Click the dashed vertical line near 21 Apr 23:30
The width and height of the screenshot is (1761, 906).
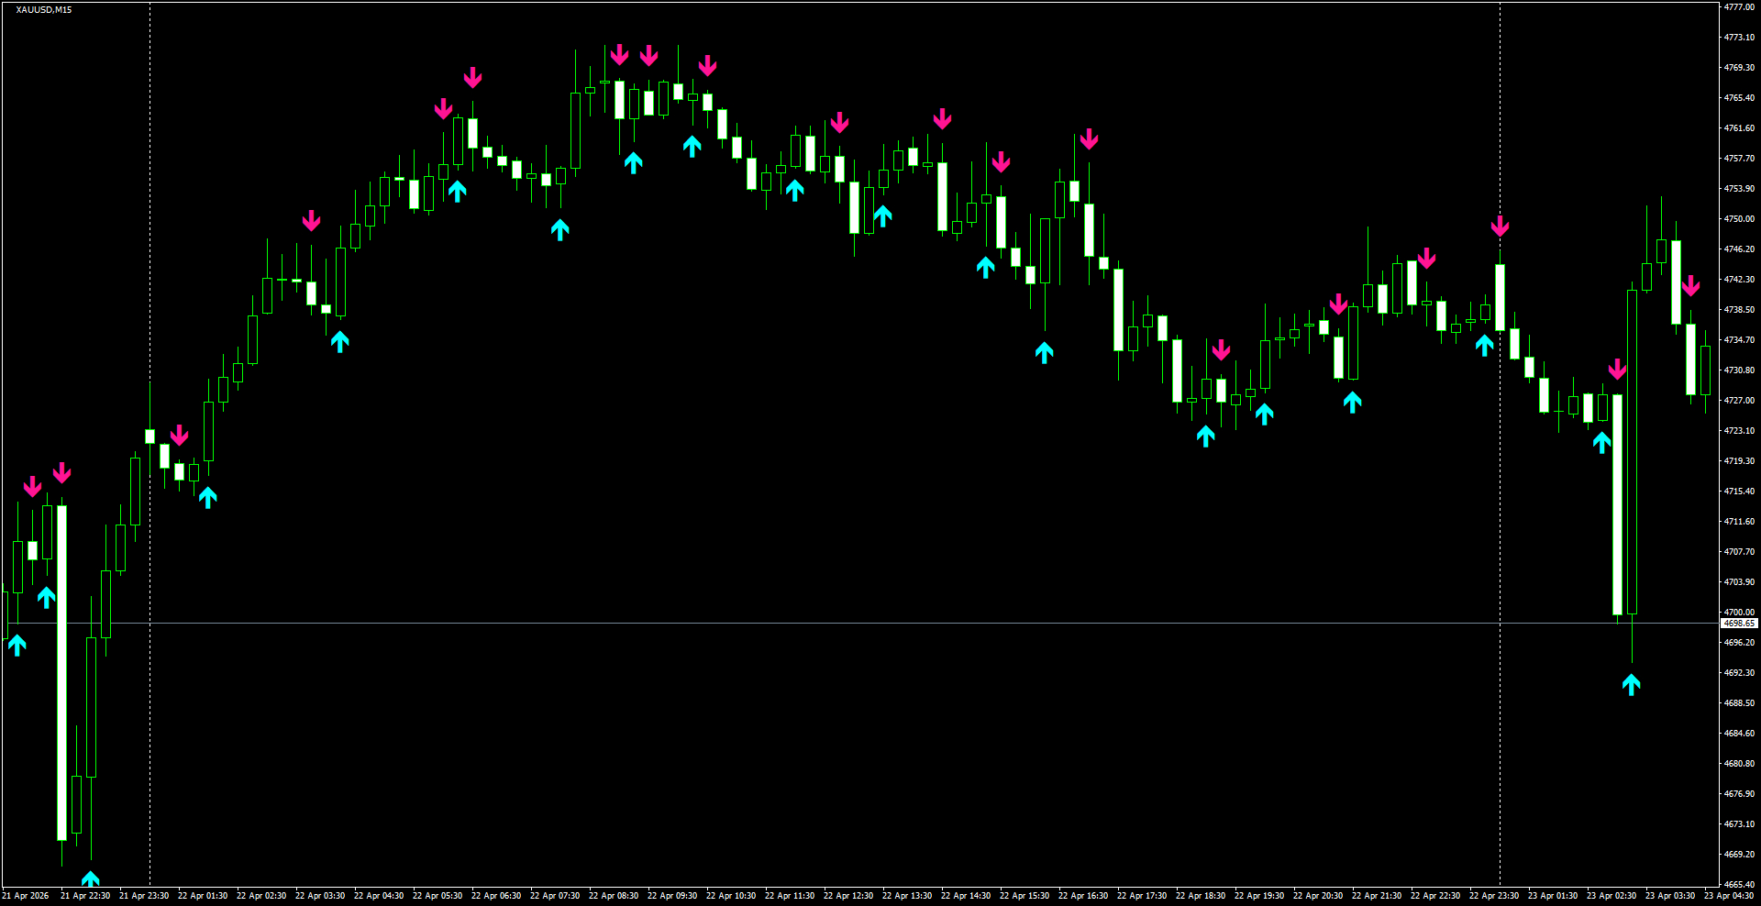(150, 459)
